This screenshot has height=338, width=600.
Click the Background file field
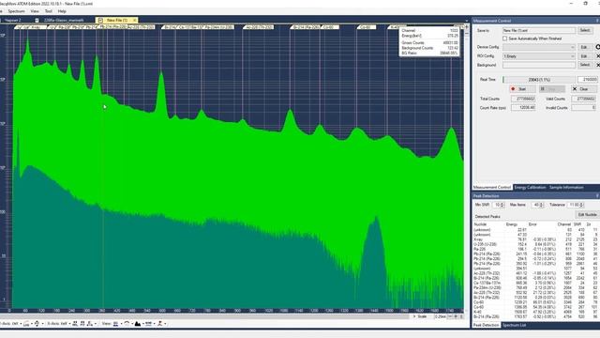(539, 65)
